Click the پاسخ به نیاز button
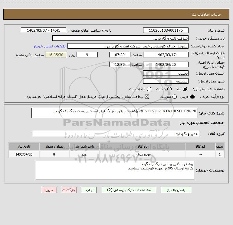 pyautogui.click(x=176, y=190)
